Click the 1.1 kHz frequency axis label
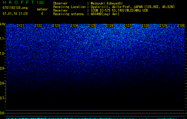 pyautogui.click(x=2, y=39)
